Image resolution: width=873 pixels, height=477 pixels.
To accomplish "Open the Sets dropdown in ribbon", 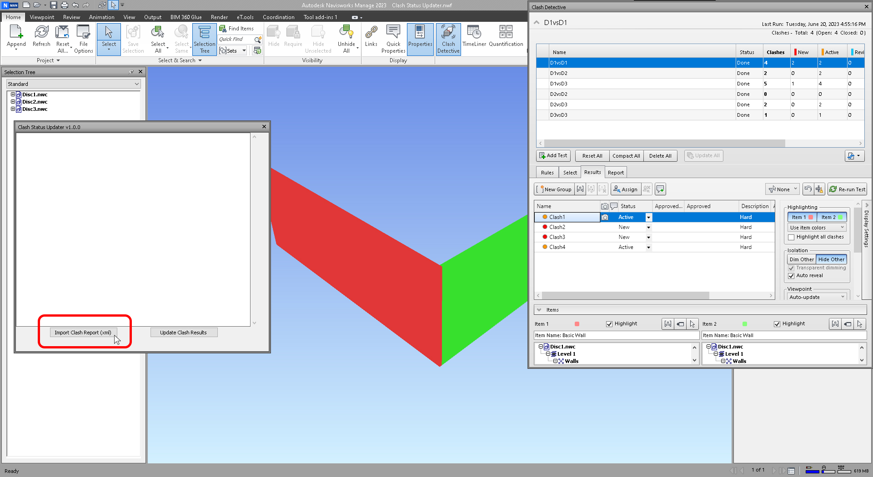I will (x=233, y=50).
